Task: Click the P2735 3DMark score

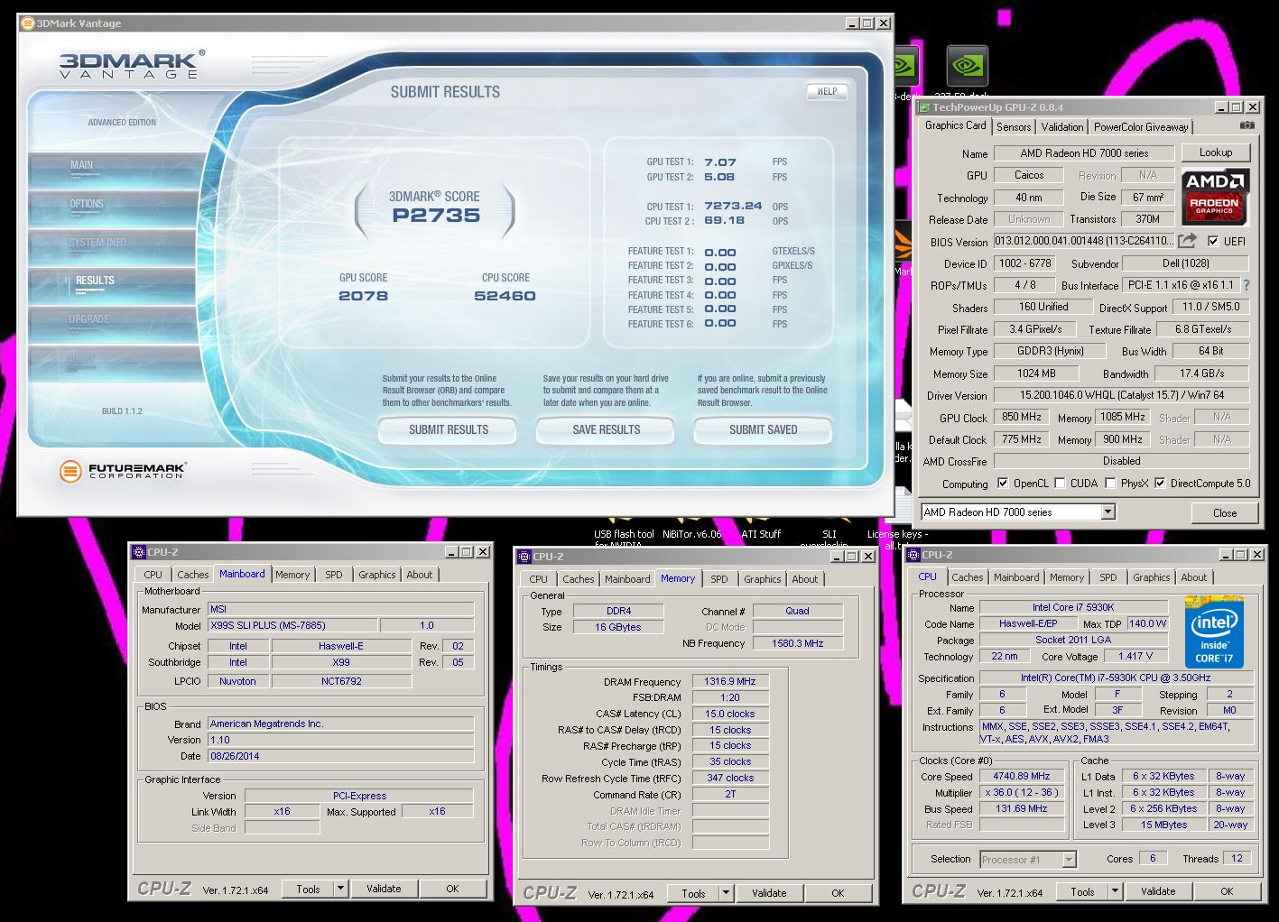Action: click(x=436, y=216)
